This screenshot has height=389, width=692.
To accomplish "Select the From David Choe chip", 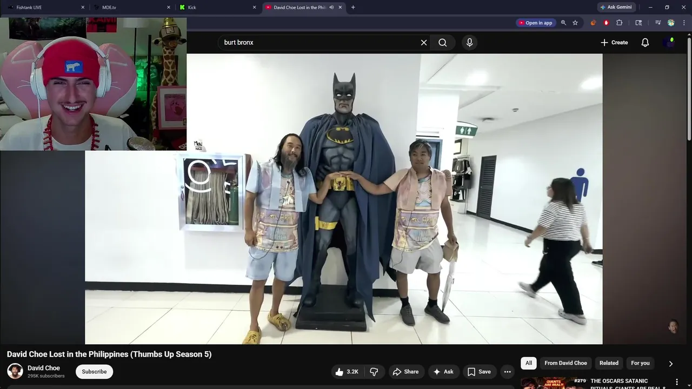I will click(565, 363).
